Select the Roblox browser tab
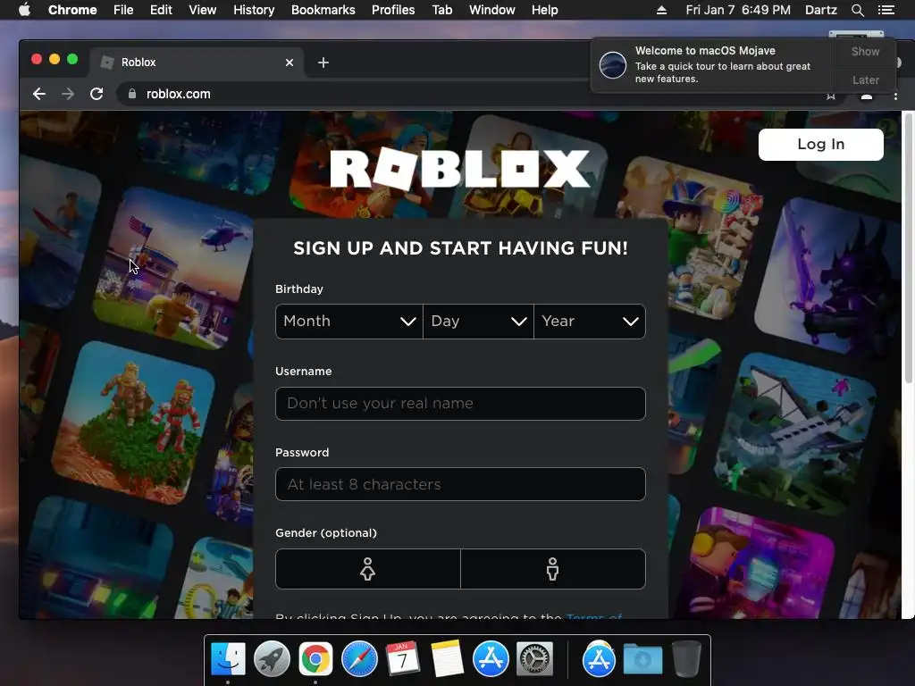915x686 pixels. 196,63
